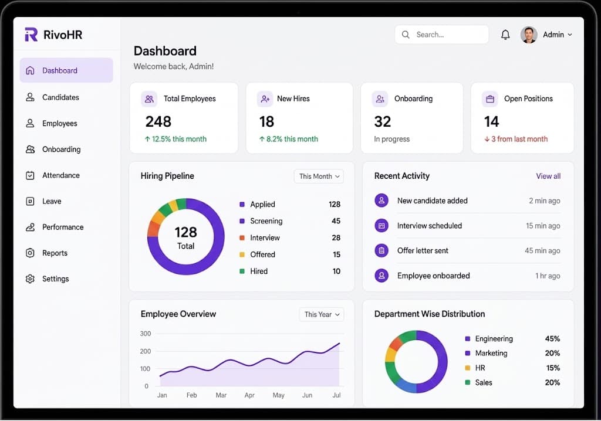
Task: Click the Interview orange legend swatch
Action: coord(242,238)
